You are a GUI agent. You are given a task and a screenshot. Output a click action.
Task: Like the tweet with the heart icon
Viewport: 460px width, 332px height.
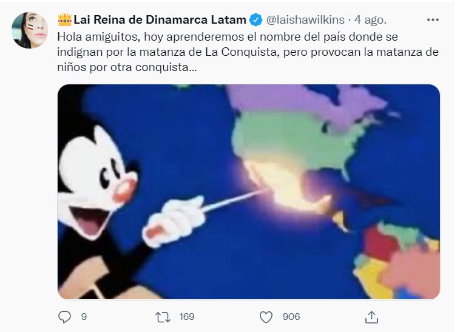pyautogui.click(x=266, y=317)
